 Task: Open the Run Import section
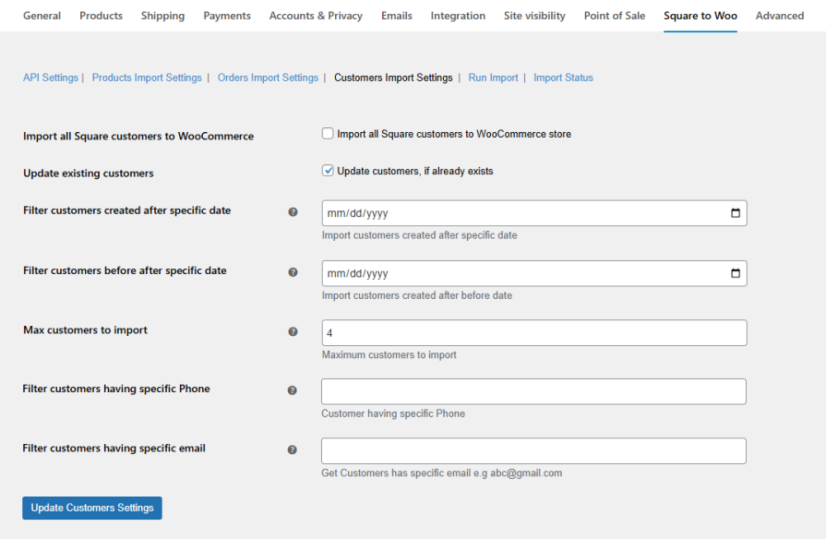click(493, 78)
